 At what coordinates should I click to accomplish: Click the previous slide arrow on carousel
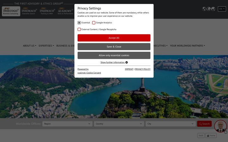(3, 87)
